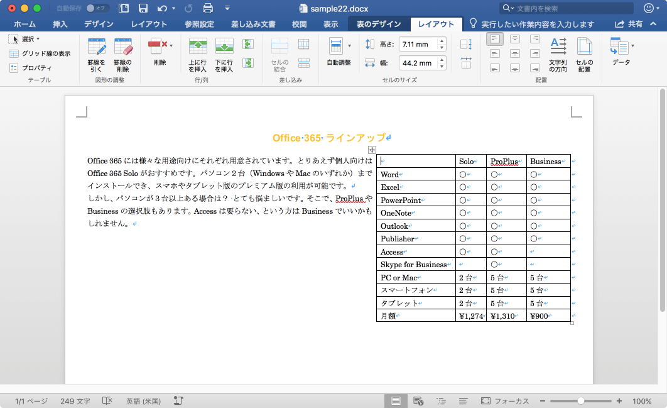Zoom in with the plus button
Image resolution: width=667 pixels, height=408 pixels.
(x=619, y=400)
